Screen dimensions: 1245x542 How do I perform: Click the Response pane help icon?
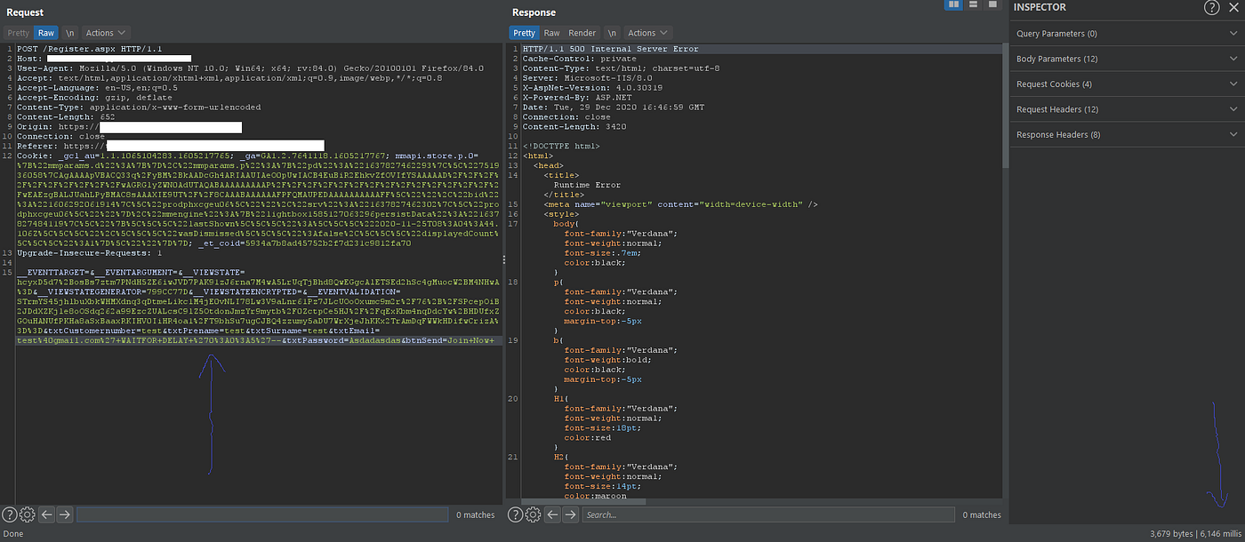coord(515,514)
